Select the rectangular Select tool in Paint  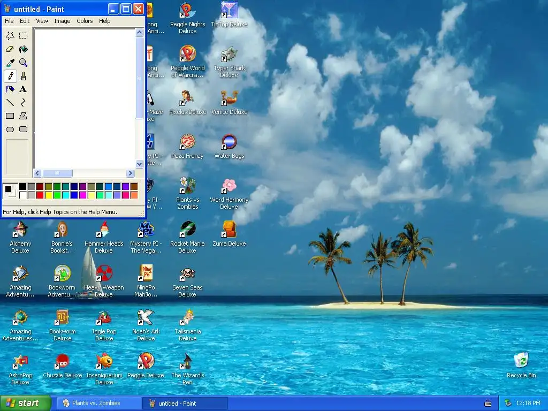(24, 36)
